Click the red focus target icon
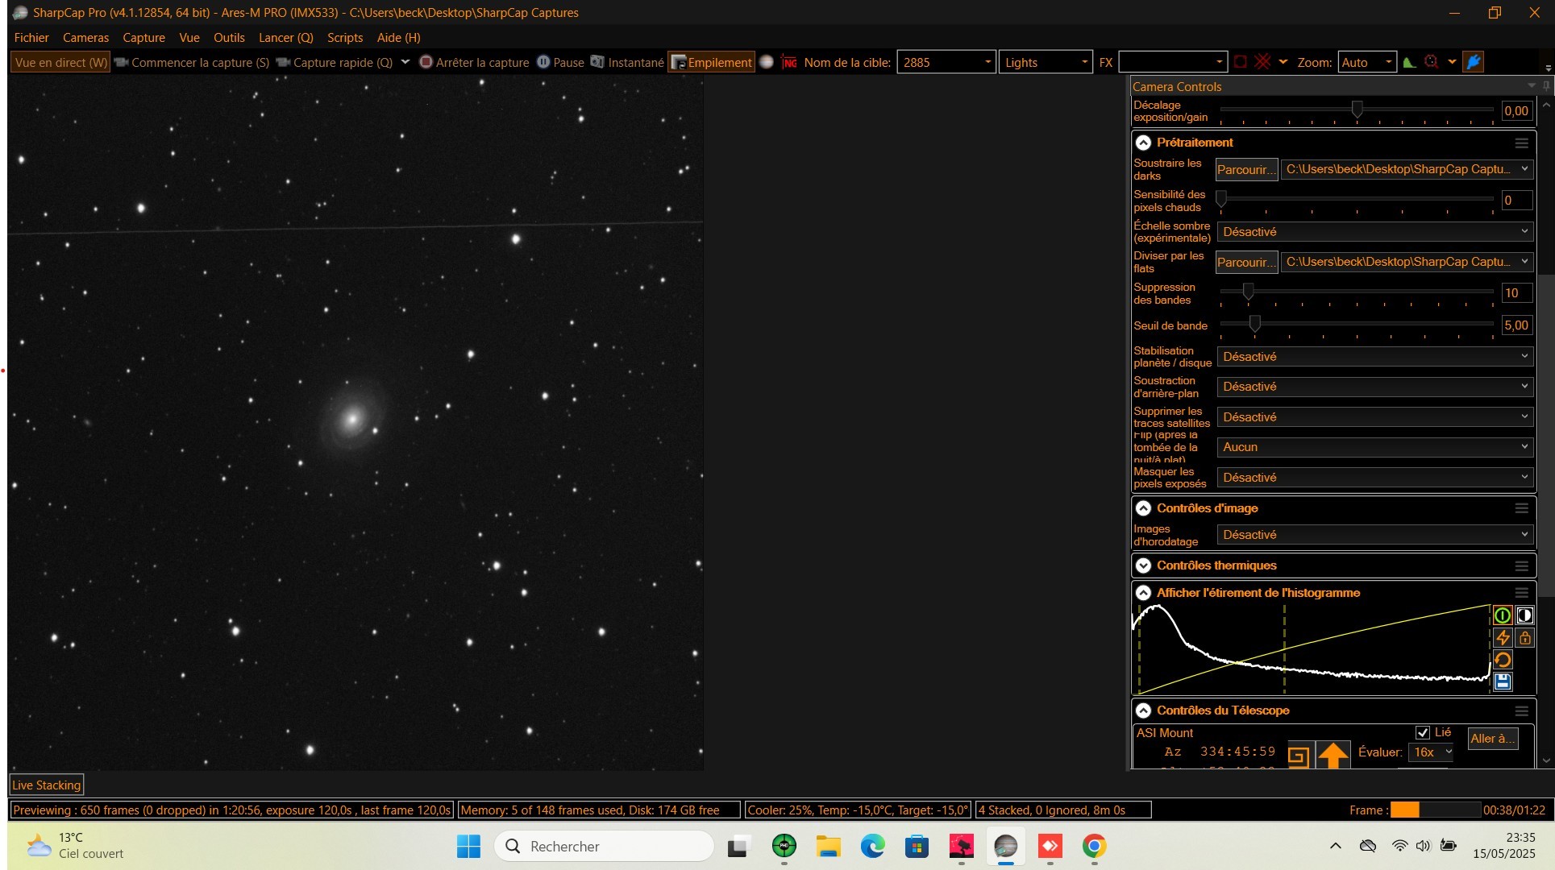This screenshot has width=1555, height=870. coord(1432,62)
